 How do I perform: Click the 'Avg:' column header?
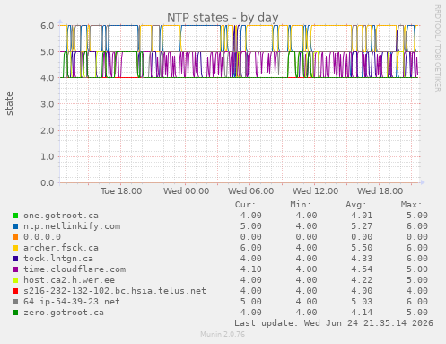356,205
